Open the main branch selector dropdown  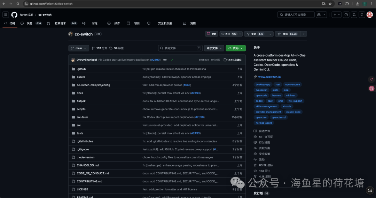tap(79, 48)
